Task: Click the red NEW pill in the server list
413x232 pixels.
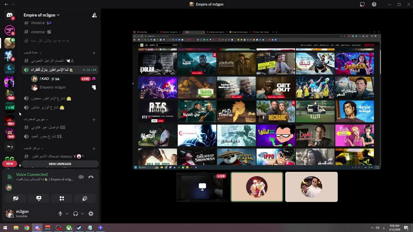Action: (x=10, y=164)
